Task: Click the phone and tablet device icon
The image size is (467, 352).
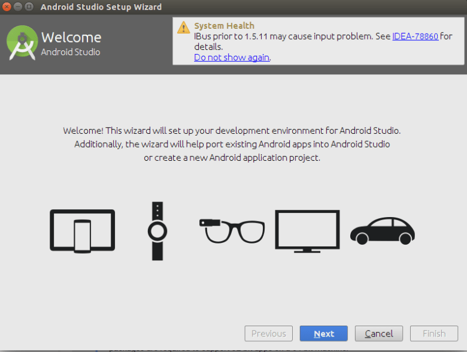Action: (x=82, y=231)
